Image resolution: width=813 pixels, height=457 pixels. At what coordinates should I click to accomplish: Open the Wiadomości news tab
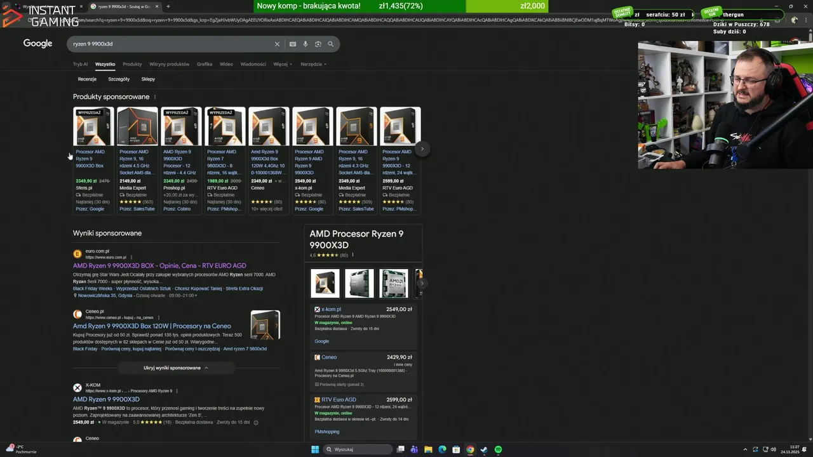click(253, 64)
